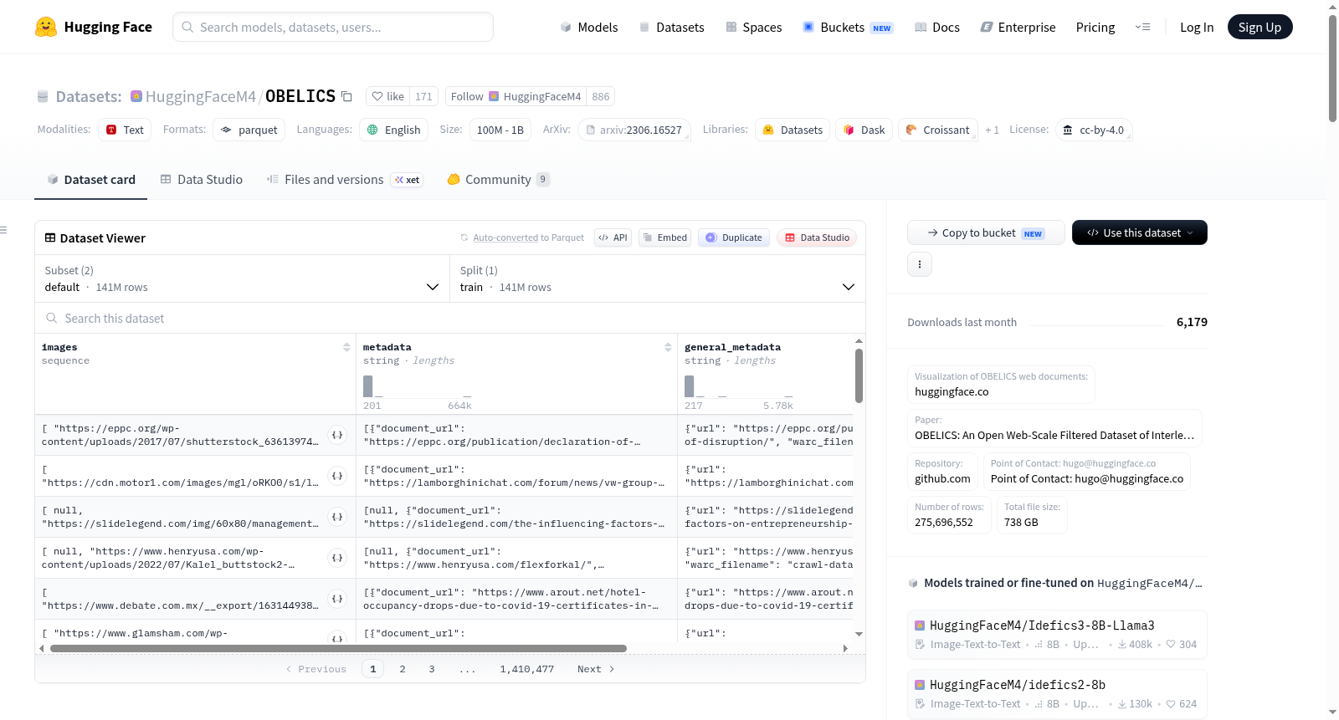Go to page 2 of results
The width and height of the screenshot is (1339, 720).
pyautogui.click(x=403, y=669)
